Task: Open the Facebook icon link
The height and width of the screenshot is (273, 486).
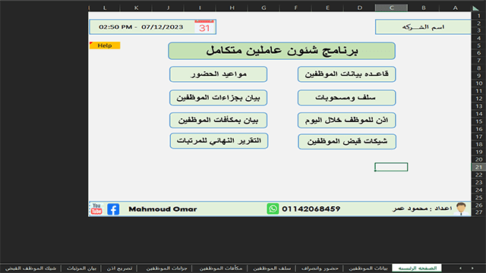Action: coord(113,209)
